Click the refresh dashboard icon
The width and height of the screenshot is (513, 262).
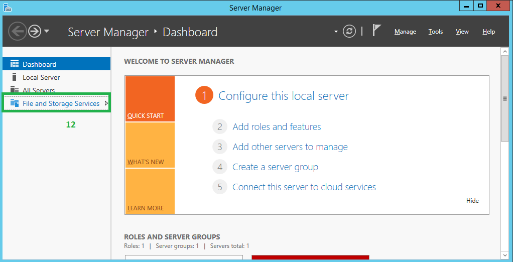point(349,31)
